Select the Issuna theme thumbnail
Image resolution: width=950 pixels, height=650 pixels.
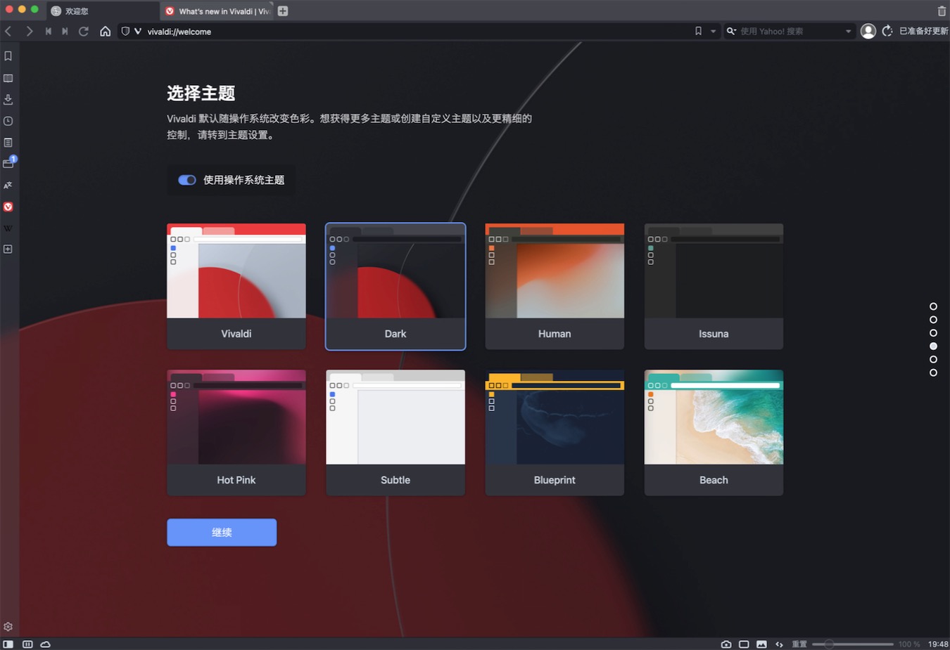[x=714, y=286]
